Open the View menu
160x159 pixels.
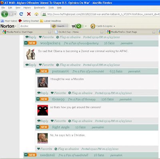(x=18, y=8)
